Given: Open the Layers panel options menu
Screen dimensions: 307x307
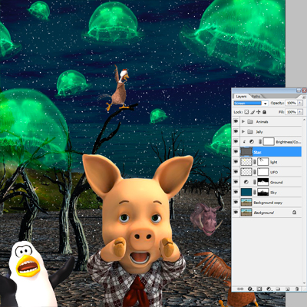Looking at the screenshot, I should coord(304,97).
